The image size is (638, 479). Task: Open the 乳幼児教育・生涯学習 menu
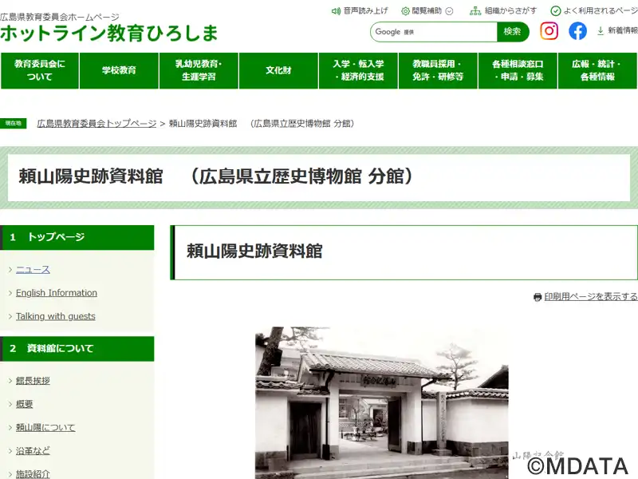click(199, 70)
